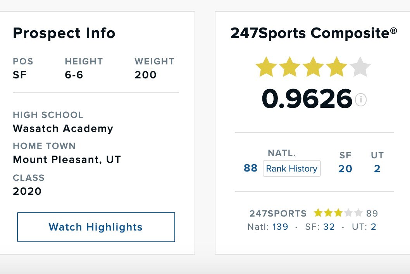Click the UT: 2 rank in the 247Sports row
The width and height of the screenshot is (410, 274).
pos(374,227)
